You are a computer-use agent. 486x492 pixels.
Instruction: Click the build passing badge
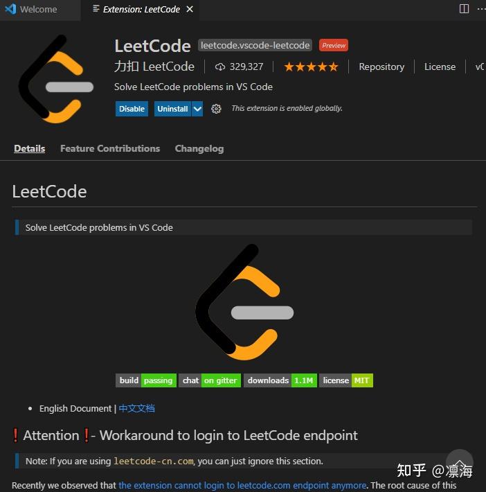(146, 380)
